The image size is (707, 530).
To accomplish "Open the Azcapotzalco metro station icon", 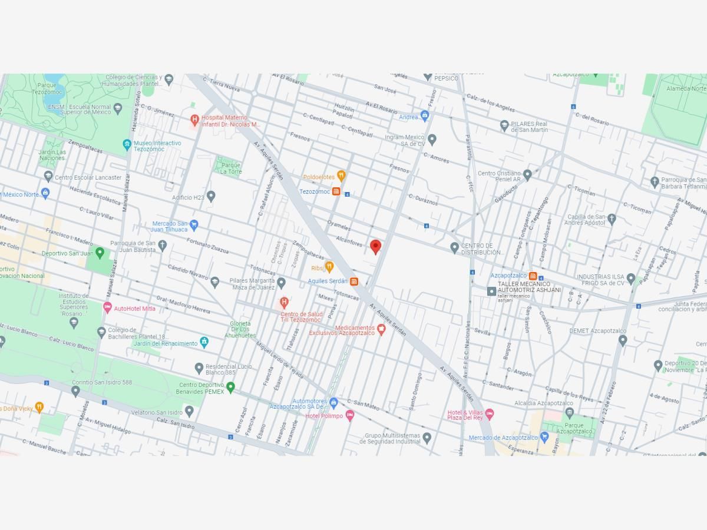I will [533, 276].
